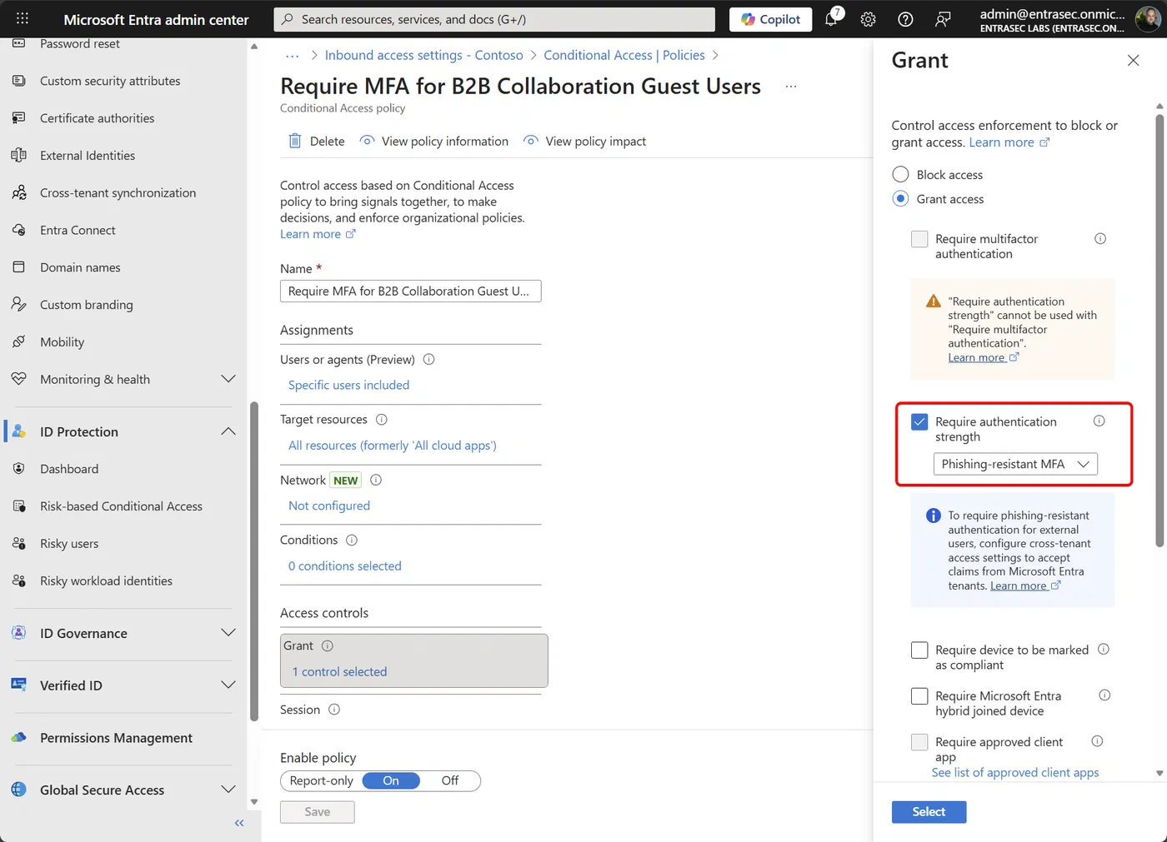This screenshot has width=1167, height=842.
Task: Open the Phishing-resistant MFA dropdown
Action: (1015, 464)
